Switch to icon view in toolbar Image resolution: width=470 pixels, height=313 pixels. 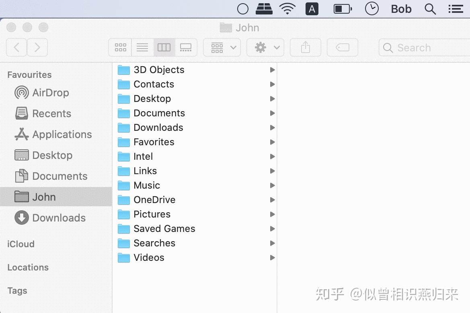pos(120,47)
